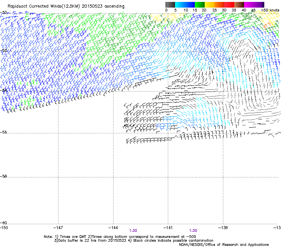This screenshot has height=247, width=281.
Task: Click the legend tick label '40'
Action: 244,10
